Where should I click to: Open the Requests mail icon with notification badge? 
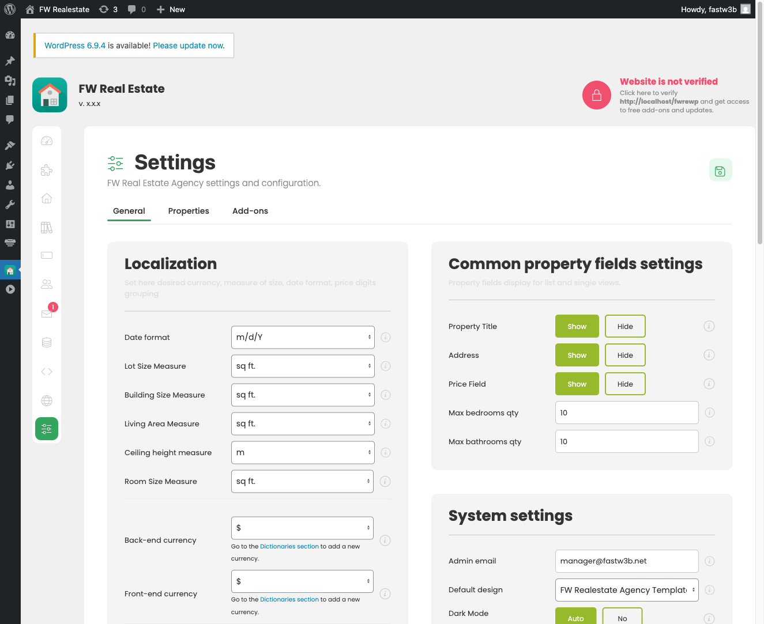(47, 313)
